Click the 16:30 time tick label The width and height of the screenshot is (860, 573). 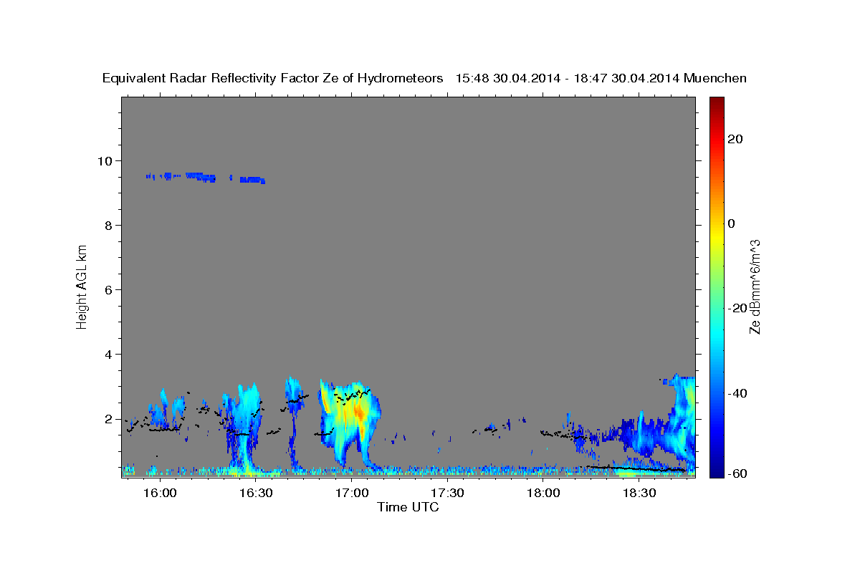pyautogui.click(x=256, y=493)
